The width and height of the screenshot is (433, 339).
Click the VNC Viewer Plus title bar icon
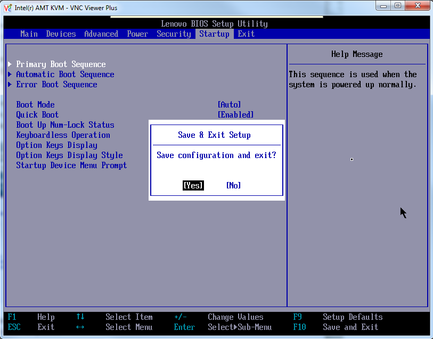click(8, 7)
